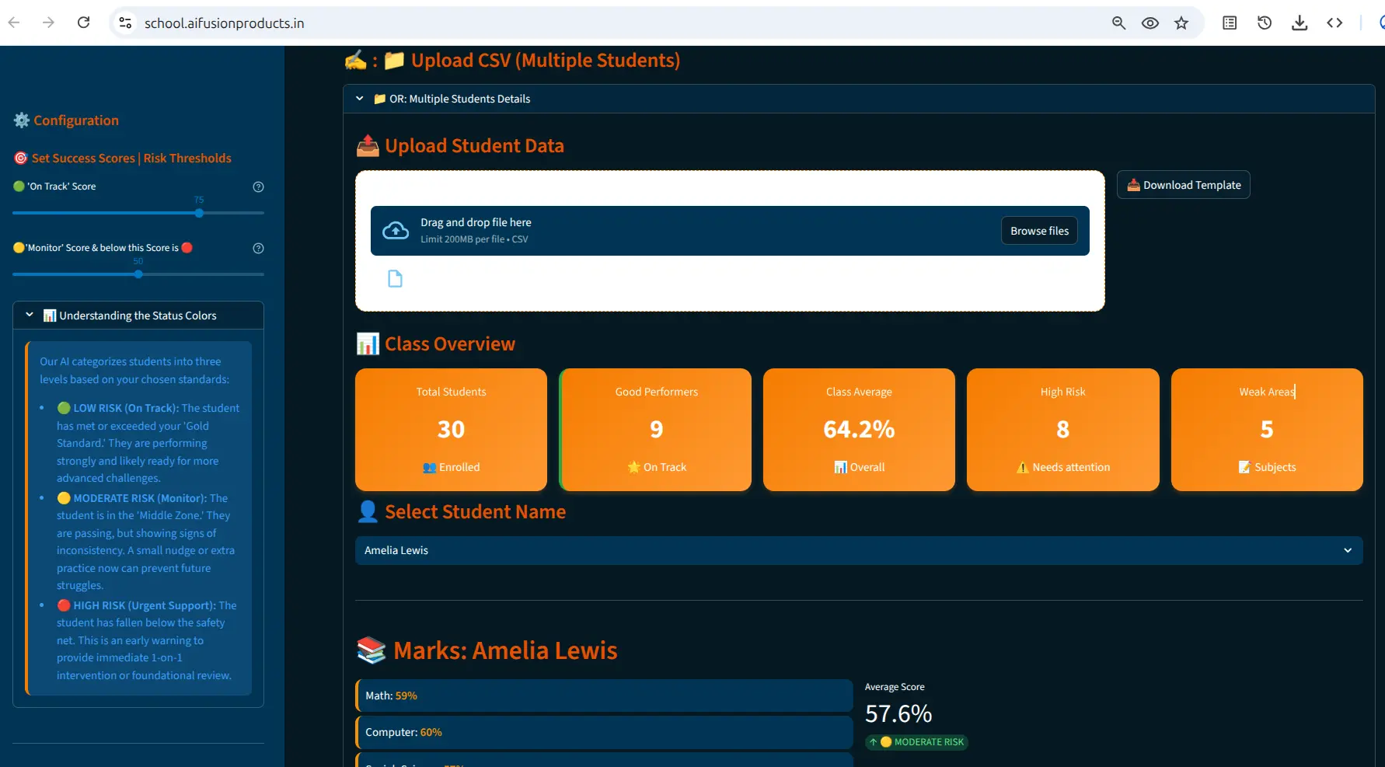Click the High Risk count 8
This screenshot has width=1385, height=767.
point(1062,430)
